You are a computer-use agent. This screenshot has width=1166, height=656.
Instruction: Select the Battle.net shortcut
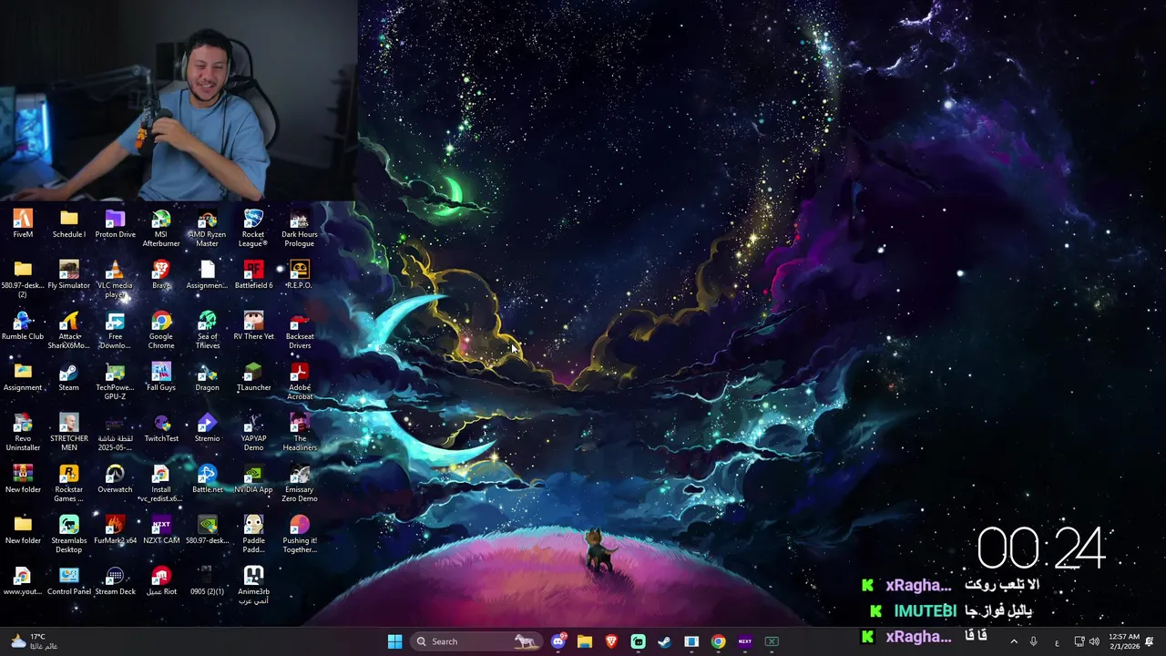click(207, 479)
